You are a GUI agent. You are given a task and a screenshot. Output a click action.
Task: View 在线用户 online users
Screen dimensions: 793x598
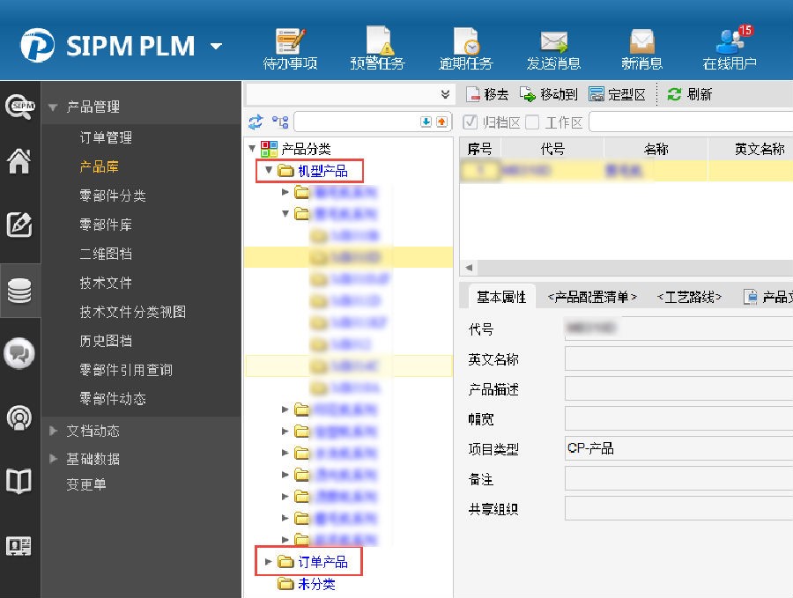tap(730, 48)
